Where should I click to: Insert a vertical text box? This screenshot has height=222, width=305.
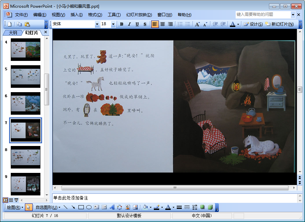tap(104, 207)
